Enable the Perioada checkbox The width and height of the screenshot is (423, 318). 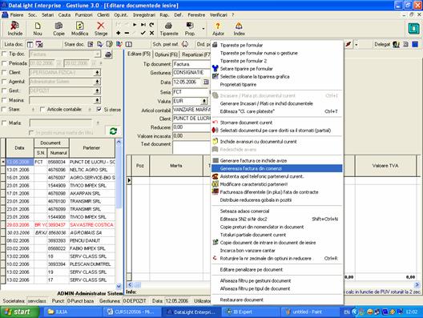pos(4,63)
